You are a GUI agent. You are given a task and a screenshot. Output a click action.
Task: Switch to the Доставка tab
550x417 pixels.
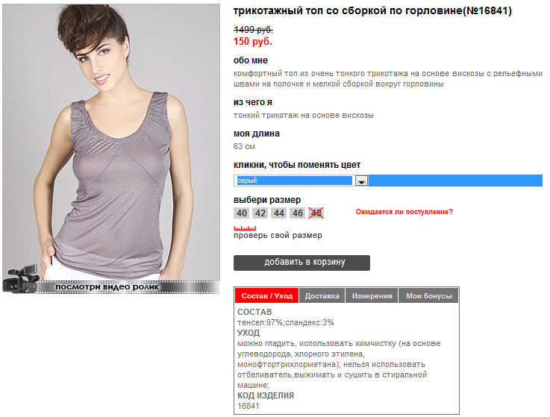(322, 295)
